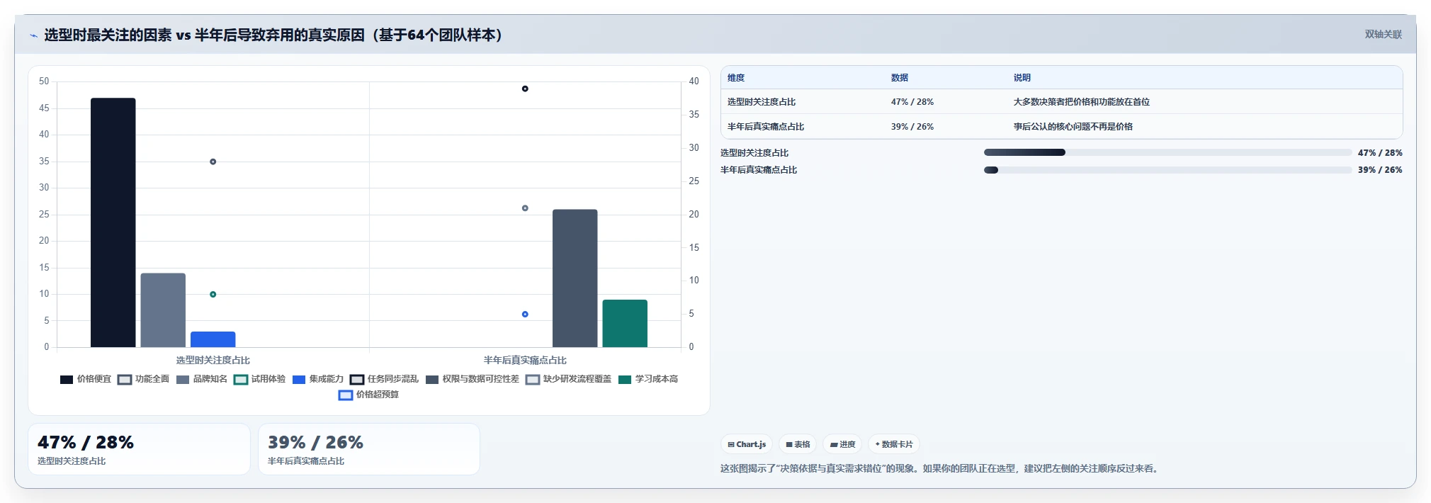Toggle 任务同步混乱 legend item
1431x503 pixels.
385,379
